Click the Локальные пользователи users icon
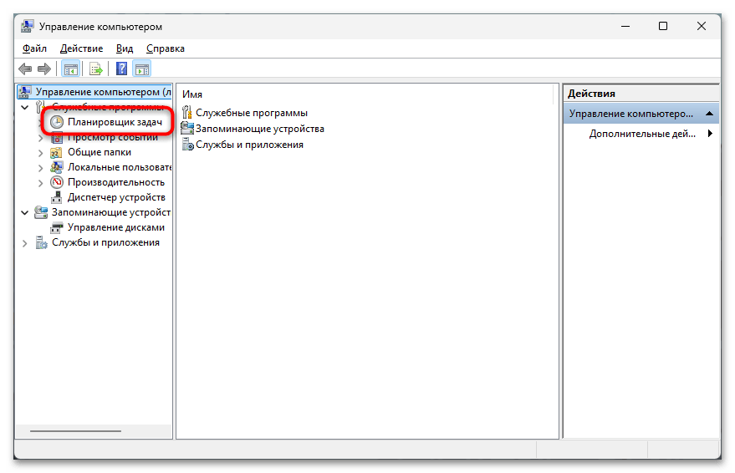735x473 pixels. click(57, 167)
